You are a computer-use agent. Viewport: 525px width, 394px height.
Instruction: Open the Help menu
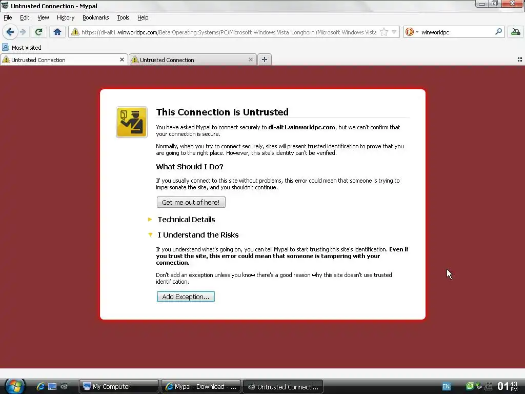[143, 17]
